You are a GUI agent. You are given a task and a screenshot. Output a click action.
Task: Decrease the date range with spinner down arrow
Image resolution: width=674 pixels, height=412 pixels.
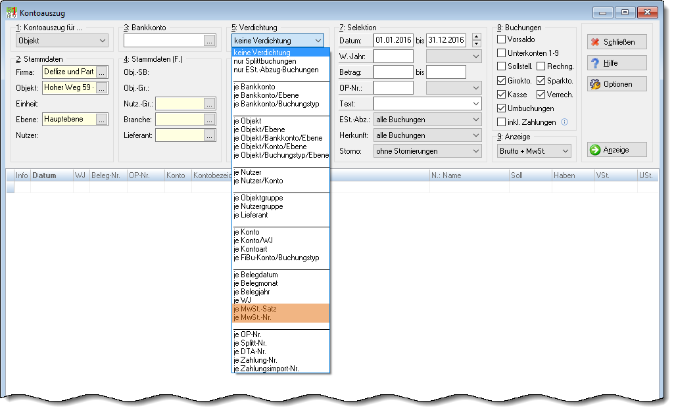476,44
